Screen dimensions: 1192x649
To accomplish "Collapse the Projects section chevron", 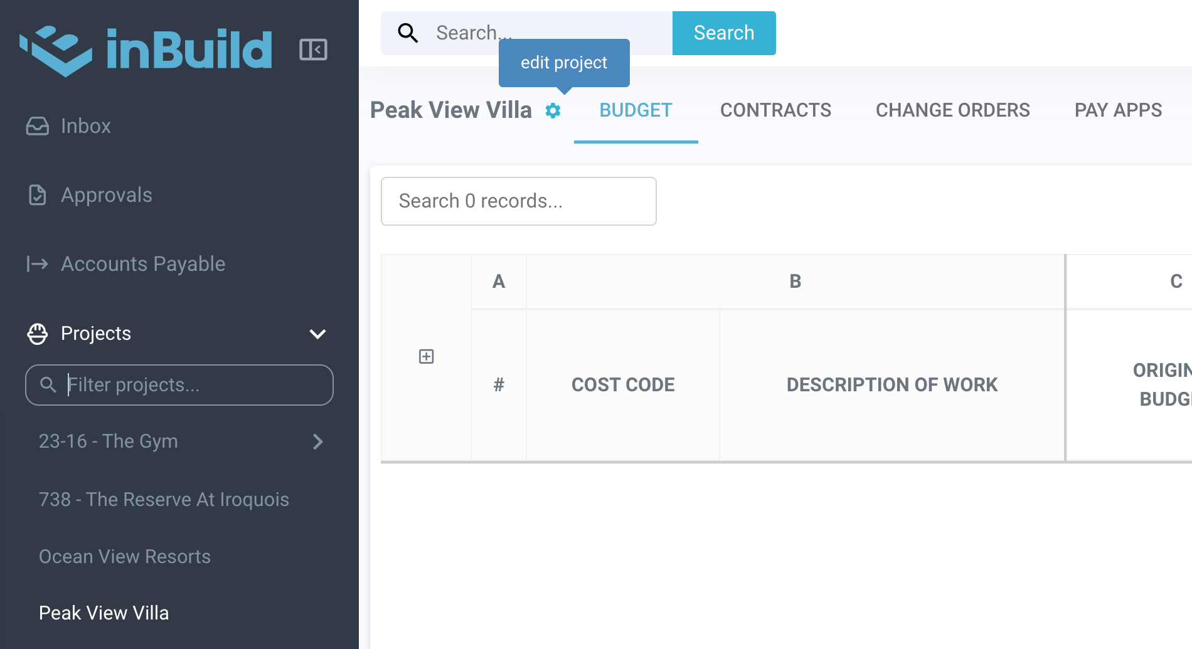I will click(317, 334).
